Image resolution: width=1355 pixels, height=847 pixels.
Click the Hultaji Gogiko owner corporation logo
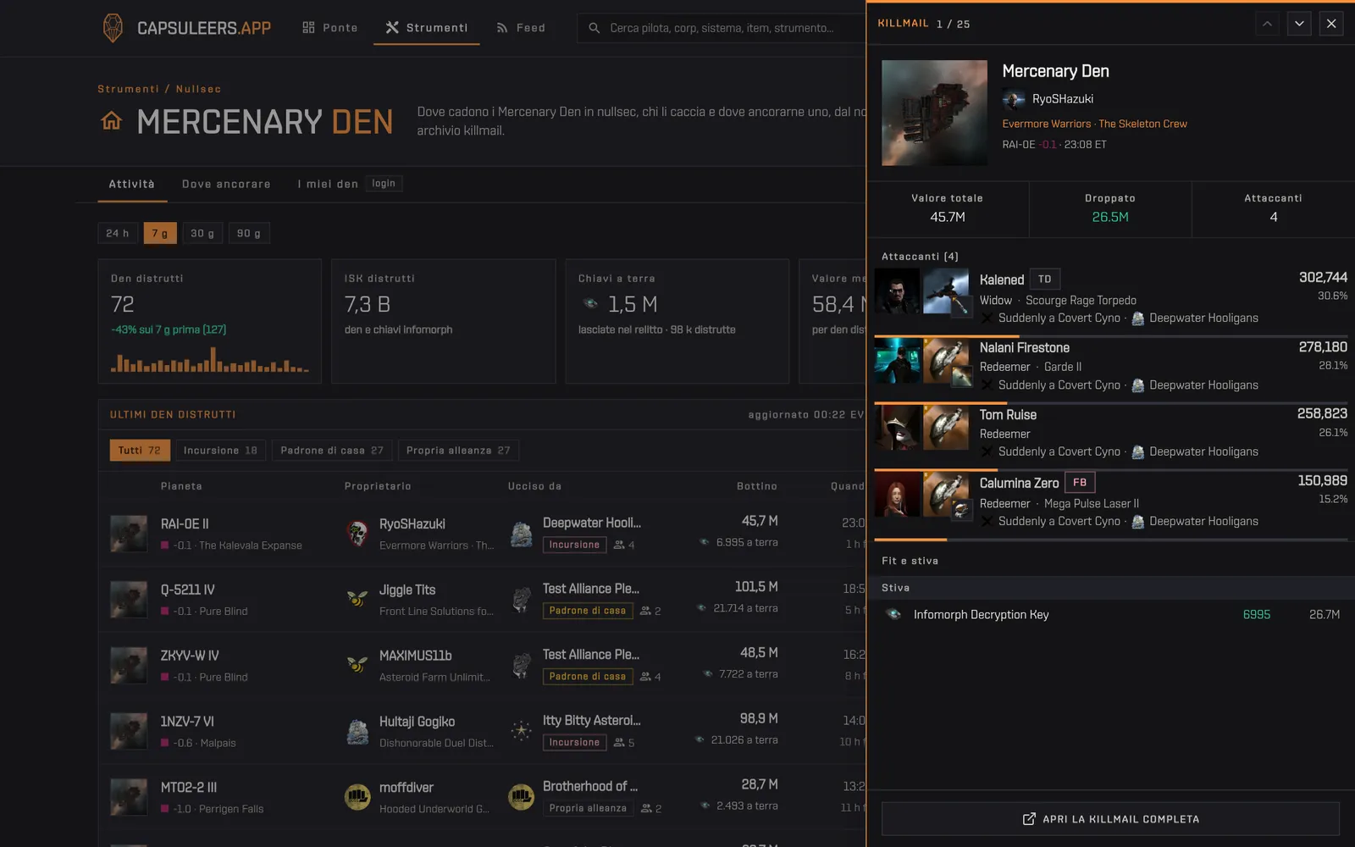coord(357,731)
